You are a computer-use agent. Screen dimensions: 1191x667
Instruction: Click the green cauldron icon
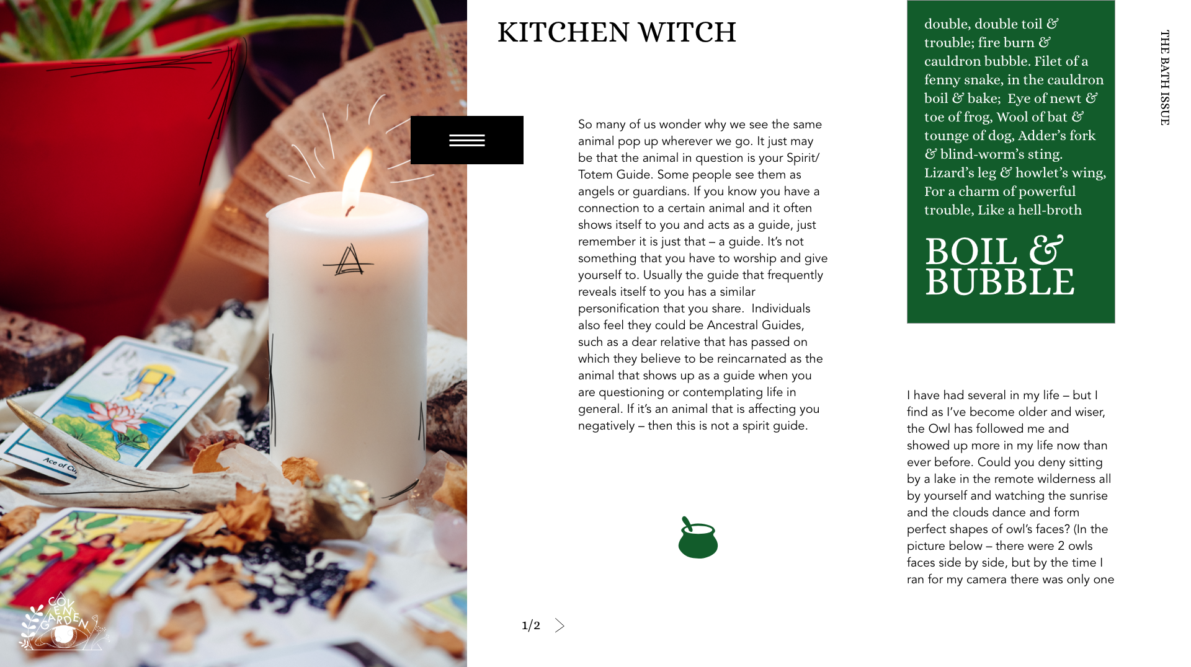(x=698, y=537)
